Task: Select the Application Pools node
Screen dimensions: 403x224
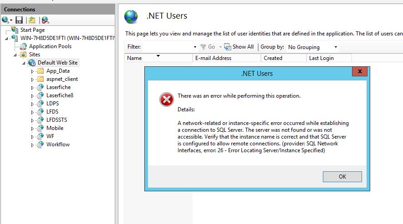Action: coord(50,46)
